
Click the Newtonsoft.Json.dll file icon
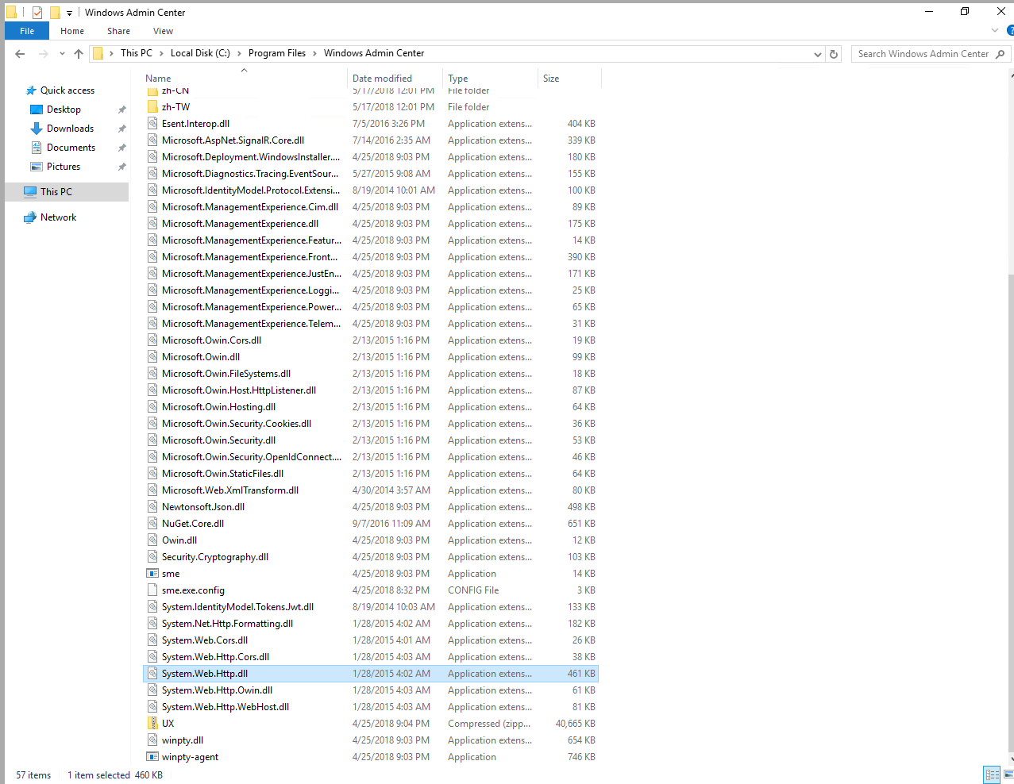[x=152, y=507]
